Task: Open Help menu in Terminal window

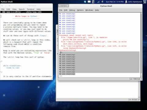Action: (39, 9)
